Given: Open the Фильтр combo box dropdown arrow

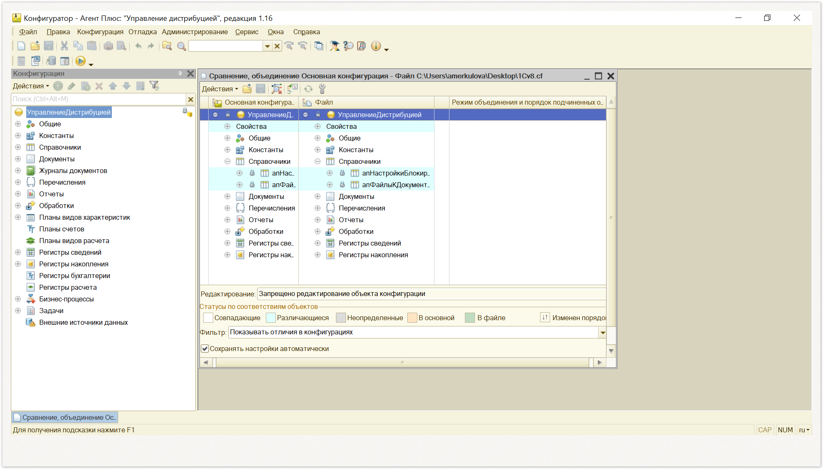Looking at the screenshot, I should 602,332.
